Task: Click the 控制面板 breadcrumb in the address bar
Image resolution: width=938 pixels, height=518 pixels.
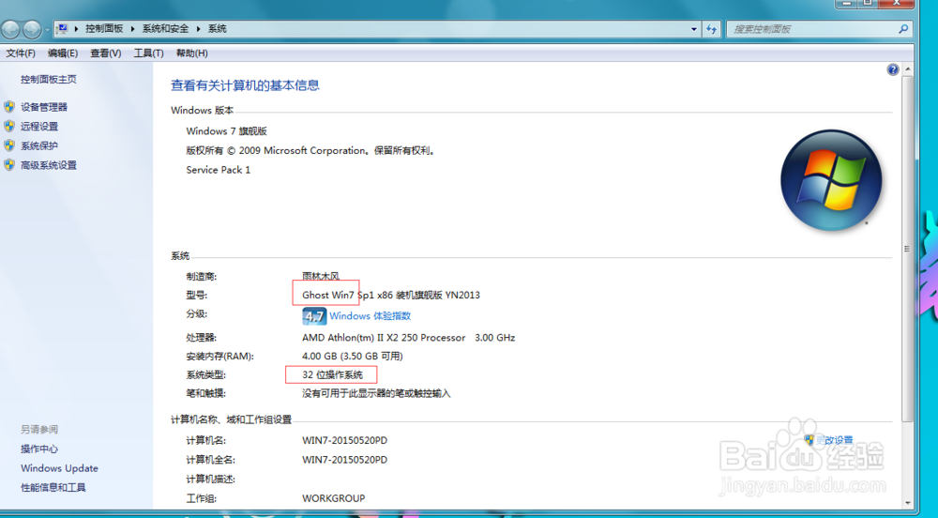Action: [x=104, y=29]
